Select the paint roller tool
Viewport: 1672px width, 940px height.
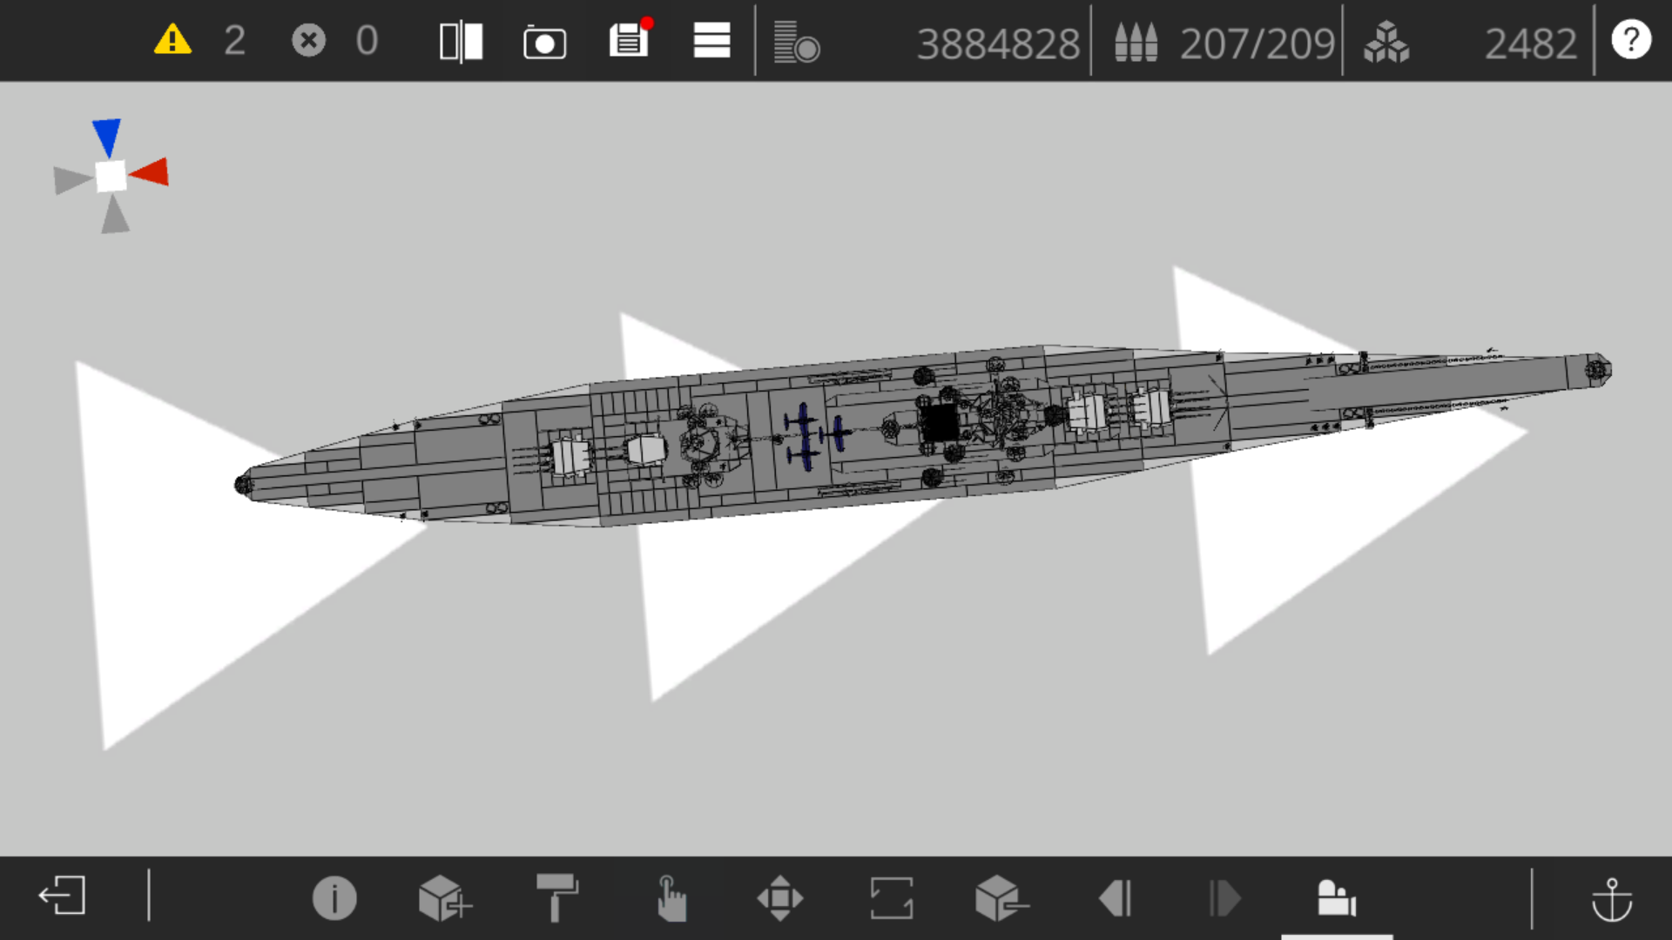pyautogui.click(x=557, y=897)
